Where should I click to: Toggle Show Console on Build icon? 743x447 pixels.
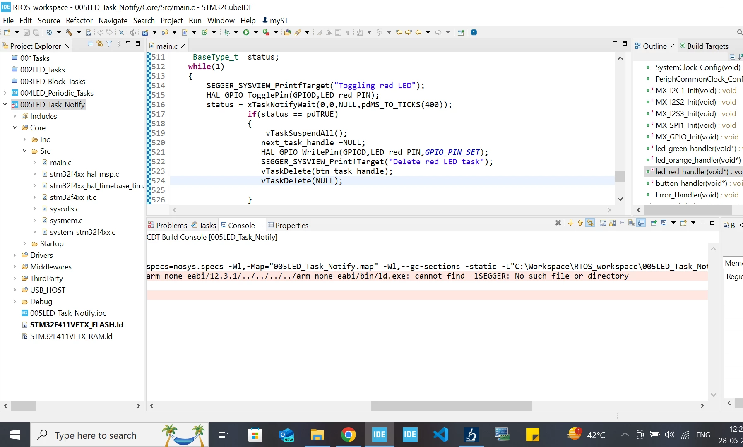tap(641, 223)
